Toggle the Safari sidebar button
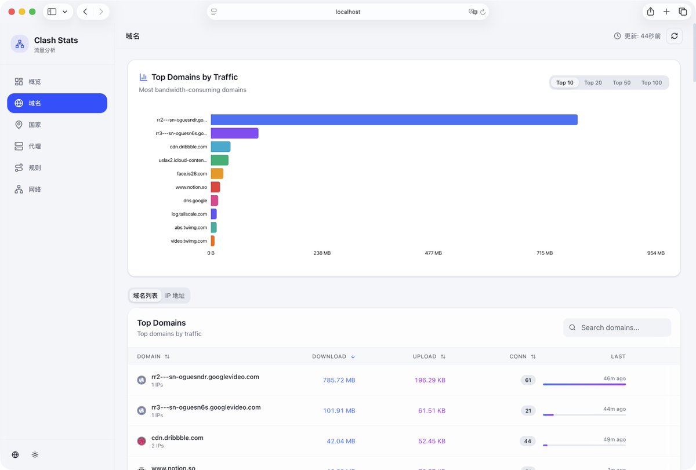Viewport: 696px width, 470px height. tap(52, 12)
